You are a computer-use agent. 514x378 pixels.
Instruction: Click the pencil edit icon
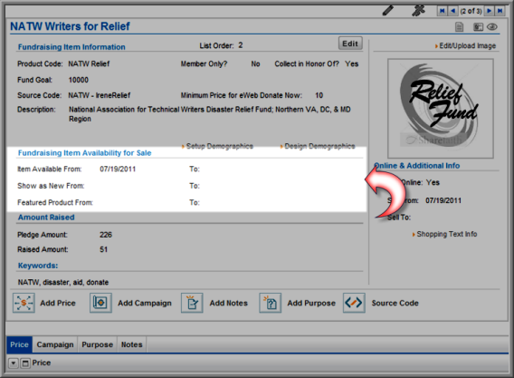(388, 11)
